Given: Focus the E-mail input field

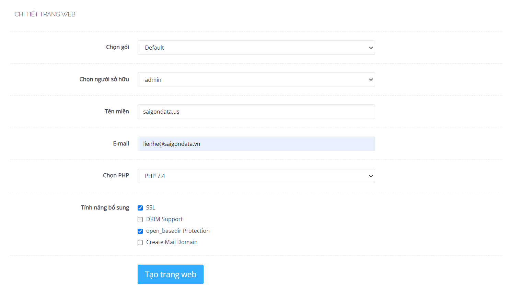Looking at the screenshot, I should click(x=256, y=144).
